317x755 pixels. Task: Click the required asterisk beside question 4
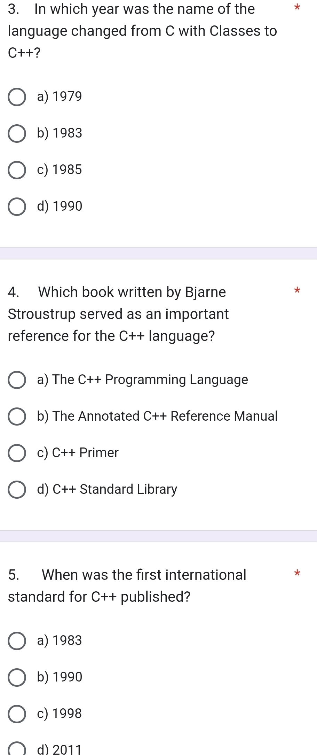point(296,290)
